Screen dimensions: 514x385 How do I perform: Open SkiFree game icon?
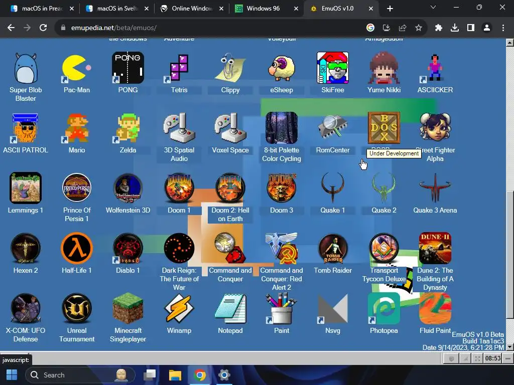(x=332, y=68)
